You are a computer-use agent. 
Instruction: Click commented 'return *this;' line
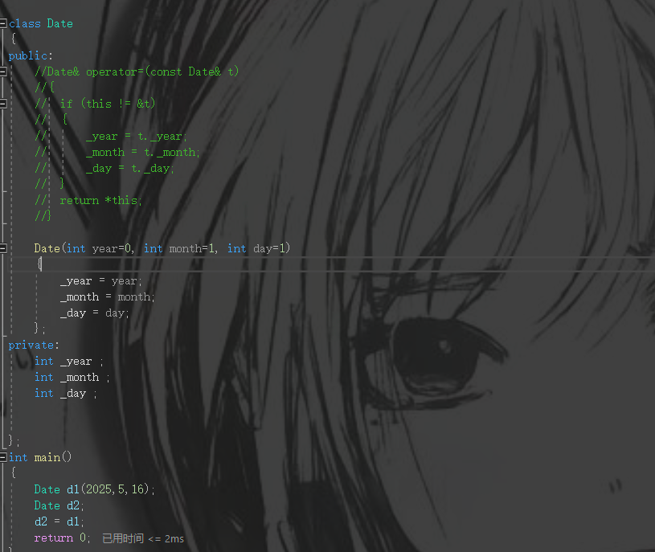point(100,201)
